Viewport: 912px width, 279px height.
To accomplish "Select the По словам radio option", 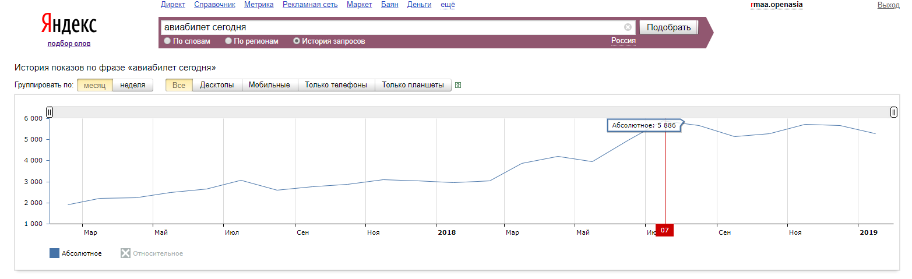I will [168, 41].
